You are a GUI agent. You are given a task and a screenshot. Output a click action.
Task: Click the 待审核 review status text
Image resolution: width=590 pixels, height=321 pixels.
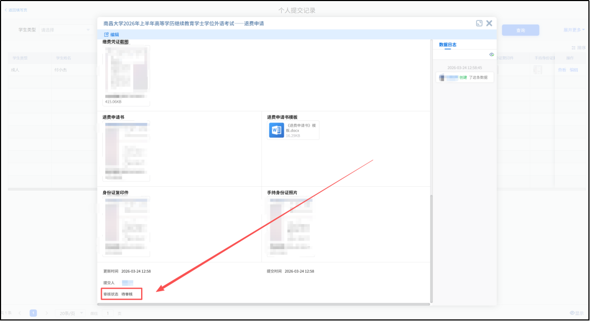(127, 294)
